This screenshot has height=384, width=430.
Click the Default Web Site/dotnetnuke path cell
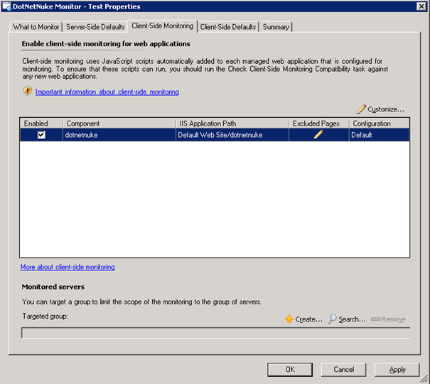click(232, 135)
